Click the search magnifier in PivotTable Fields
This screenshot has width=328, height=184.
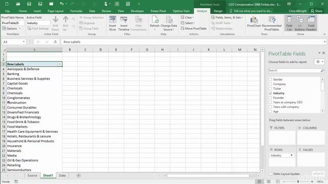[x=322, y=71]
